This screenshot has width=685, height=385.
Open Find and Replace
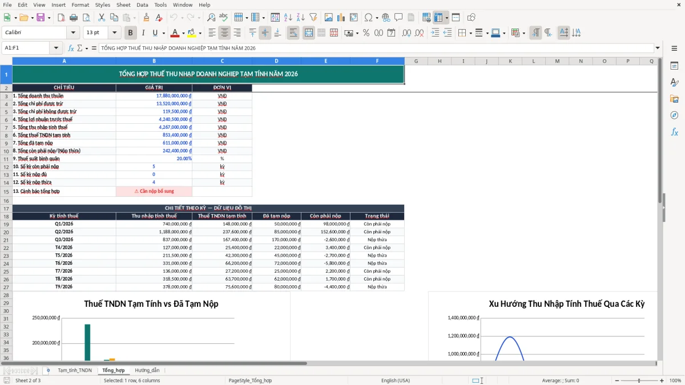pyautogui.click(x=211, y=18)
